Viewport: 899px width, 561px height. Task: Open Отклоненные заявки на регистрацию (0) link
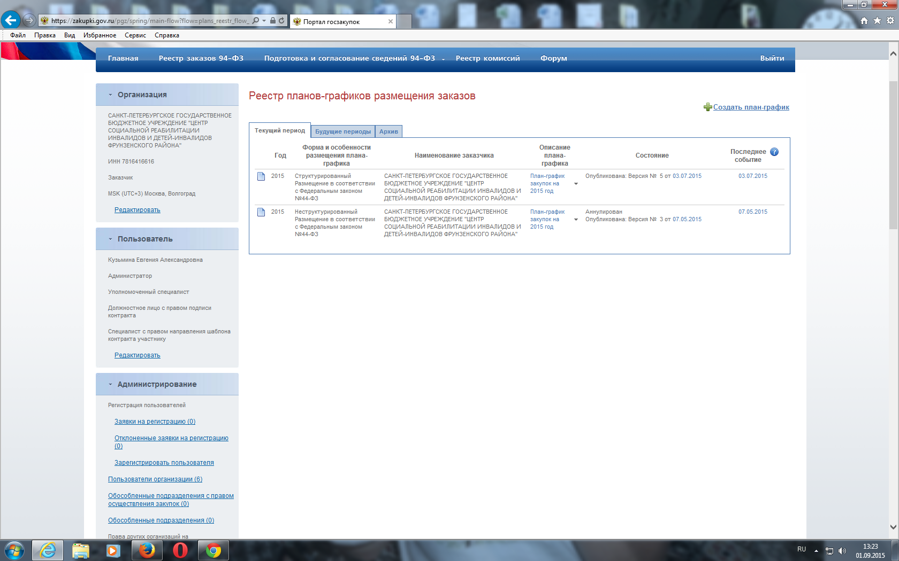pyautogui.click(x=171, y=442)
